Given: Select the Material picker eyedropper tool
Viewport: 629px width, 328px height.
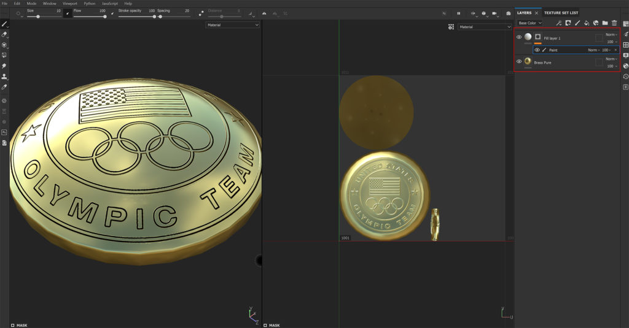Looking at the screenshot, I should 4,86.
